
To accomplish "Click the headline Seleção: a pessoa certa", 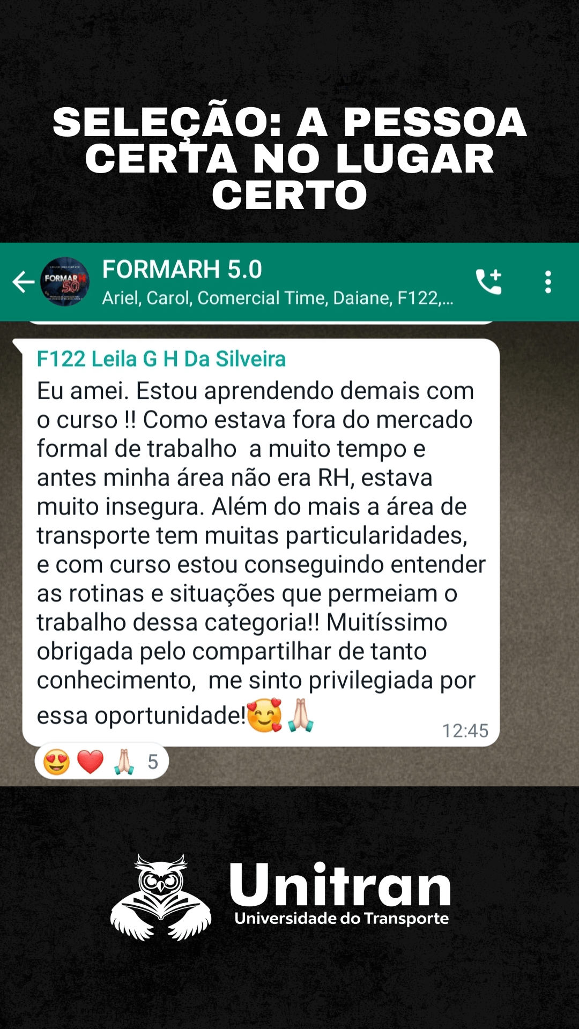I will [289, 158].
